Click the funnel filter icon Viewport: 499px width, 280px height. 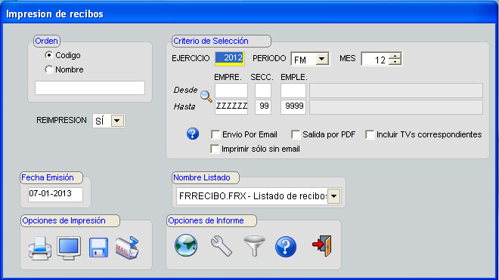[254, 246]
